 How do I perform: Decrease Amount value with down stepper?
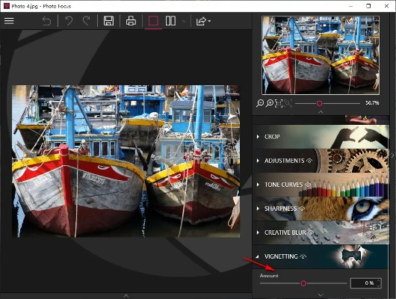(378, 286)
